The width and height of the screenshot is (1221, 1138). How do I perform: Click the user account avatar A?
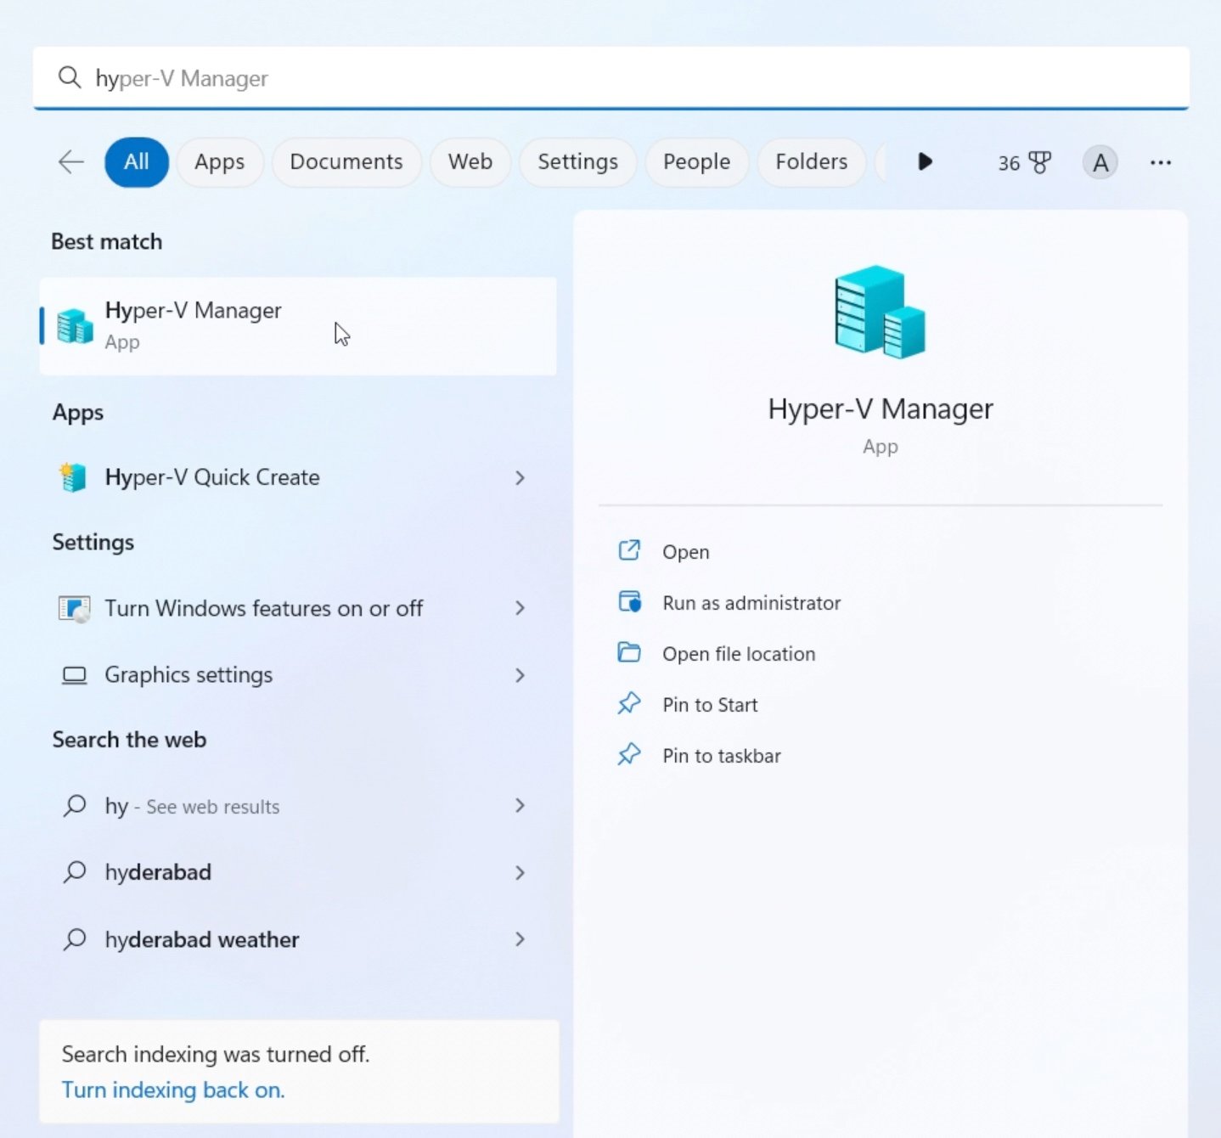coord(1100,162)
